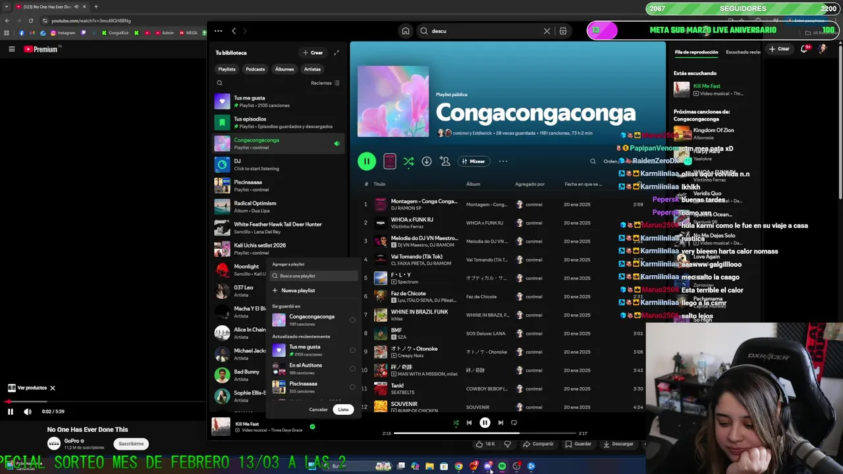Toggle the Congacongaconga circle in the popup
The height and width of the screenshot is (474, 843).
click(x=352, y=320)
